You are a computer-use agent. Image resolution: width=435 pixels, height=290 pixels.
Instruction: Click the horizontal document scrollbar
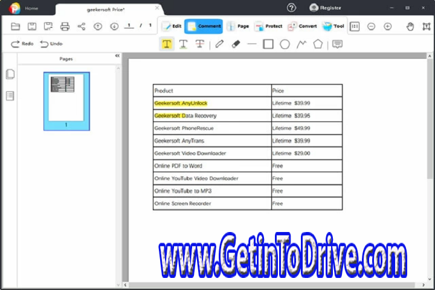pos(272,285)
